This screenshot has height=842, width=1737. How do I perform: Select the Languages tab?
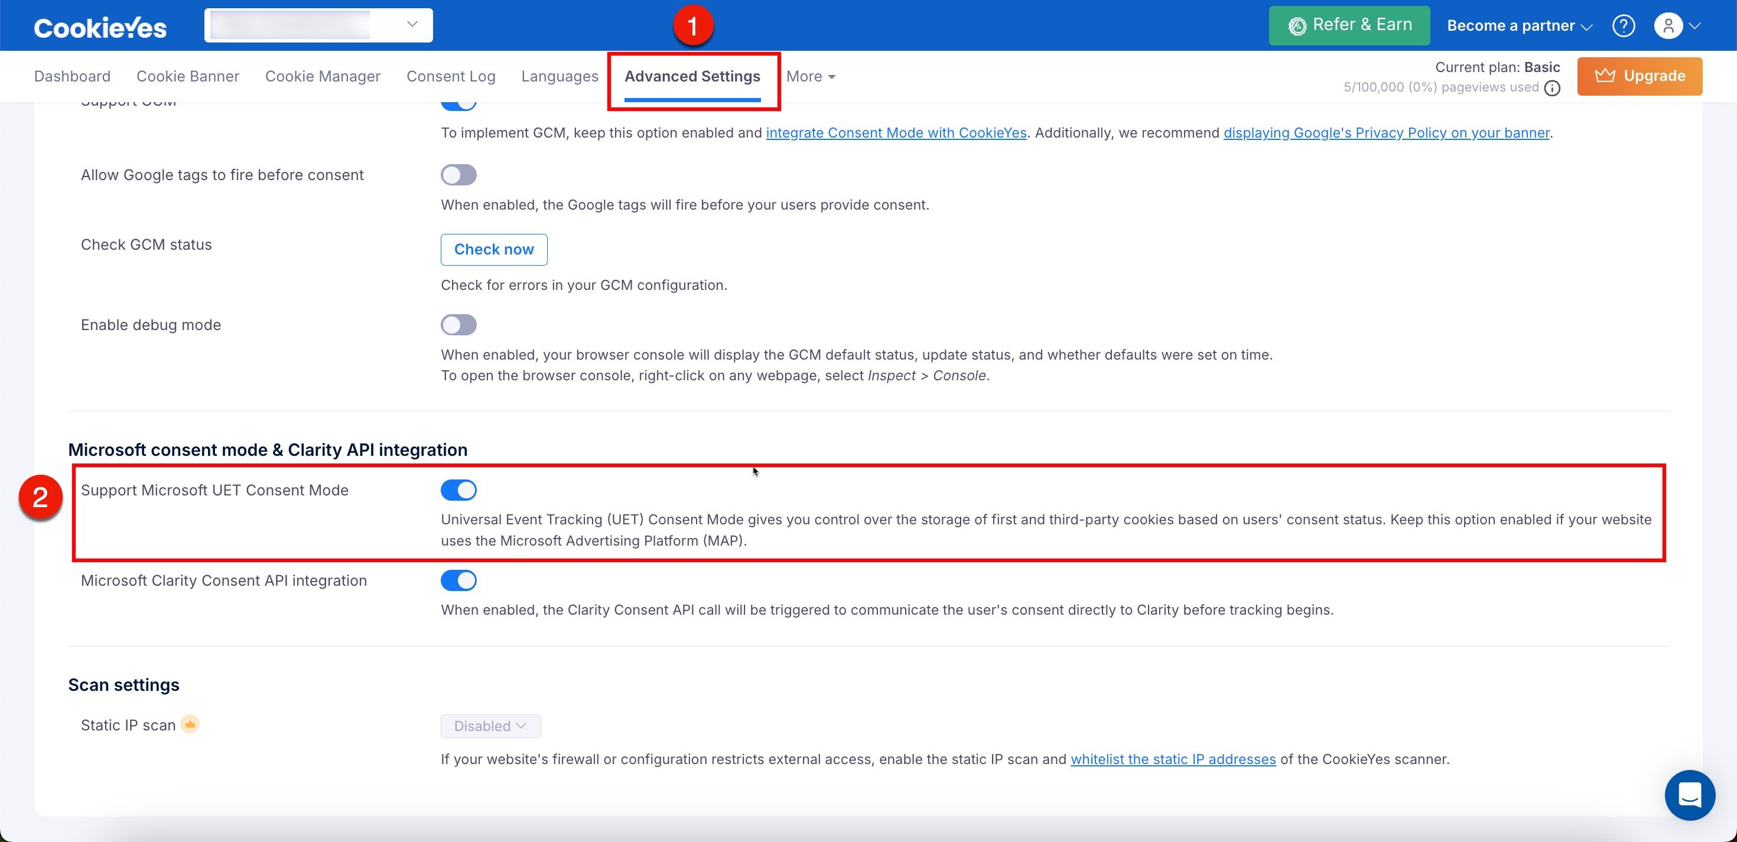[x=560, y=76]
